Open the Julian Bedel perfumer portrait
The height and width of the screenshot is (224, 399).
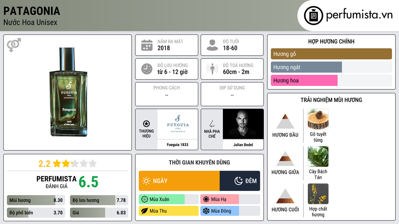coord(243,124)
